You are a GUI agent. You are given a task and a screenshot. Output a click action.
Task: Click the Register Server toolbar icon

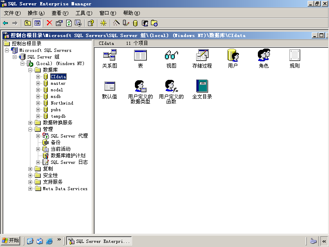pyautogui.click(x=126, y=23)
